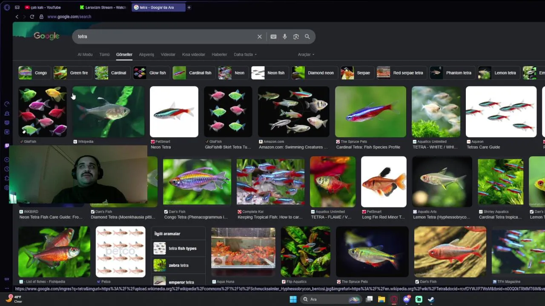
Task: Expand the Daha fazla dropdown
Action: pyautogui.click(x=245, y=54)
